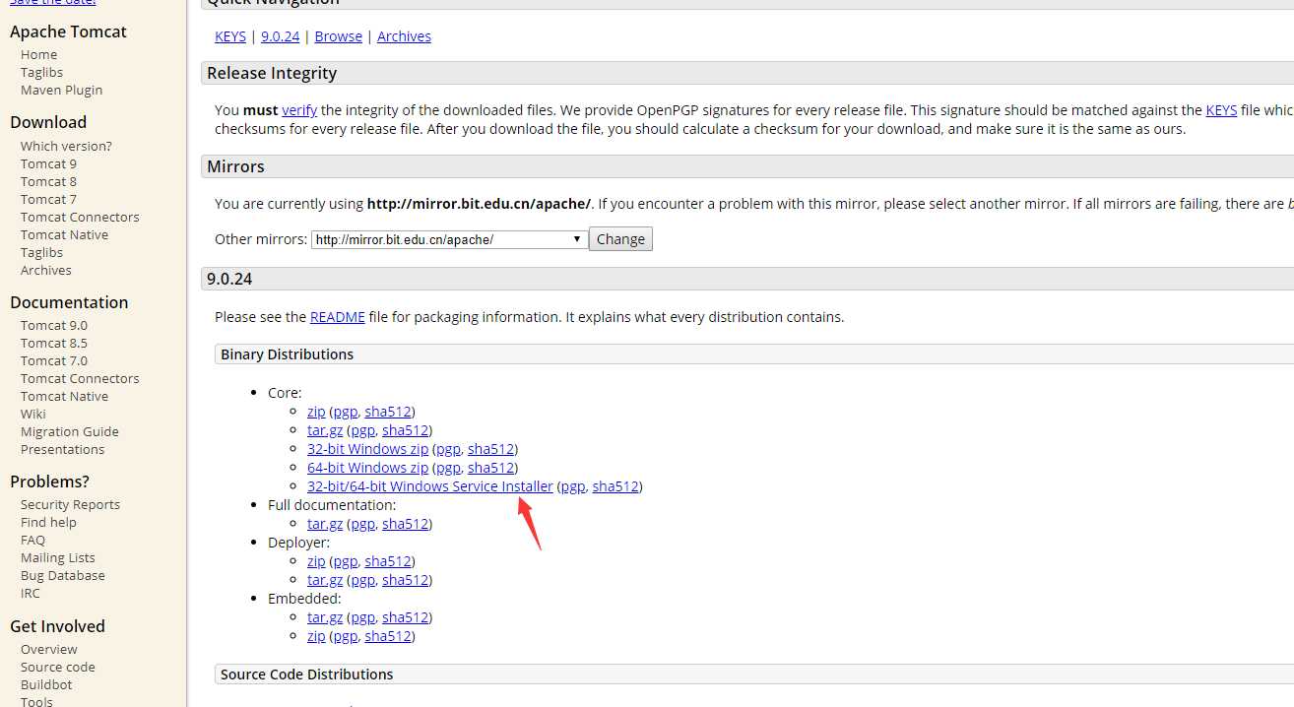Click KEYS link in Release Integrity text

[x=1221, y=110]
